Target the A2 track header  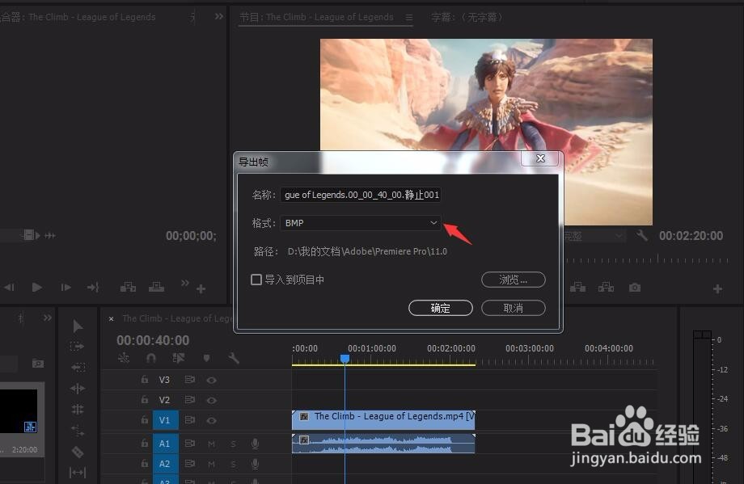[x=165, y=464]
